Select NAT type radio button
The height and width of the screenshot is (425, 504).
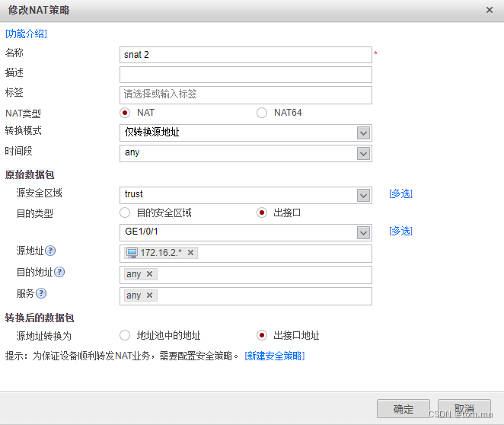point(125,113)
